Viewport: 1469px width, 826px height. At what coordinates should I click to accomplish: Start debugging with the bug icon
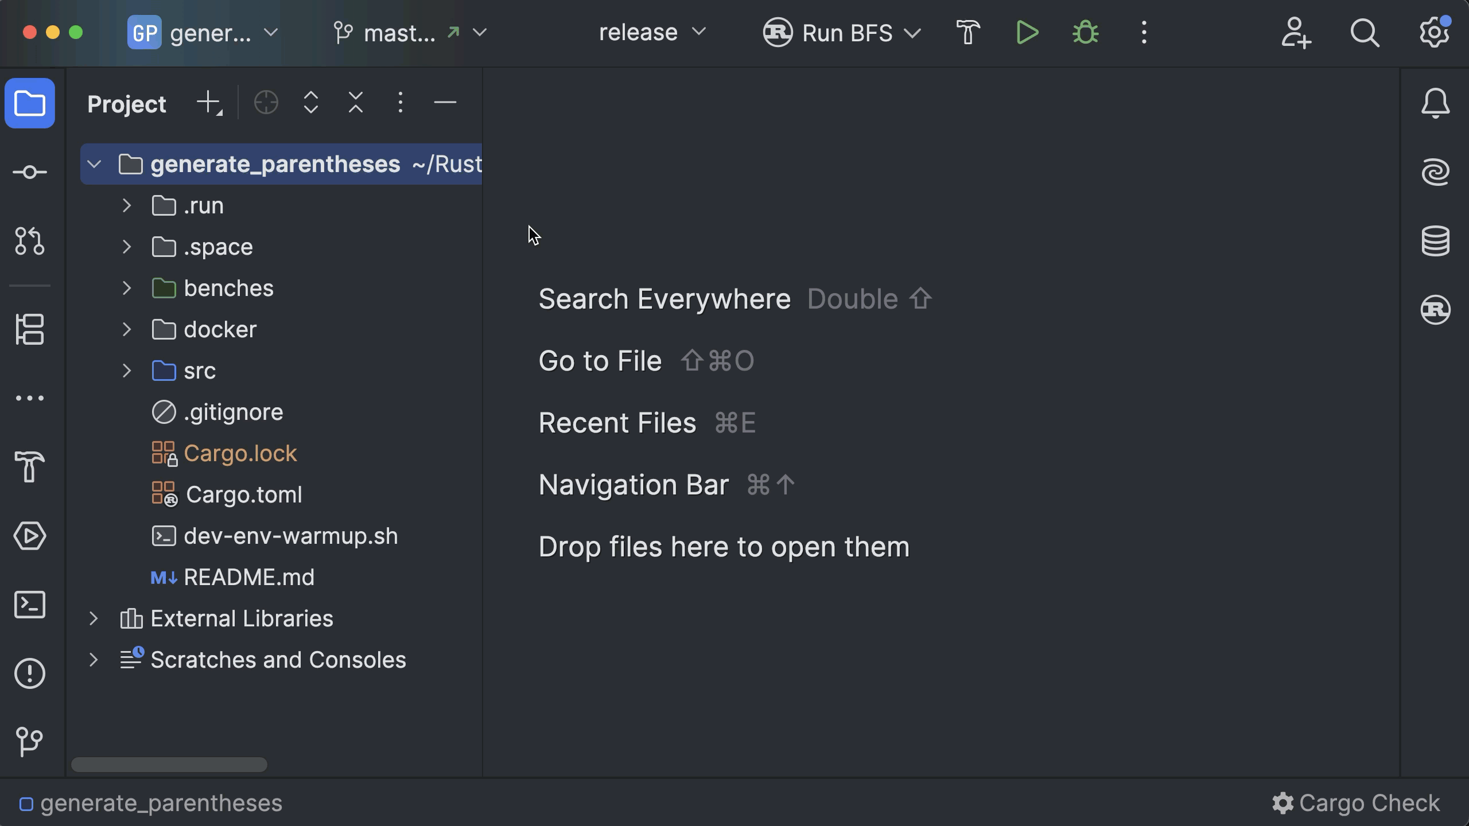[x=1085, y=33]
